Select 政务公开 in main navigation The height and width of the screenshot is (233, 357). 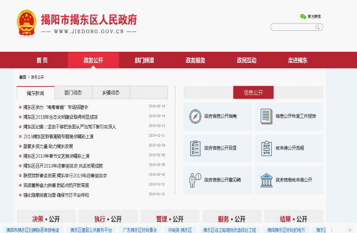click(x=93, y=60)
